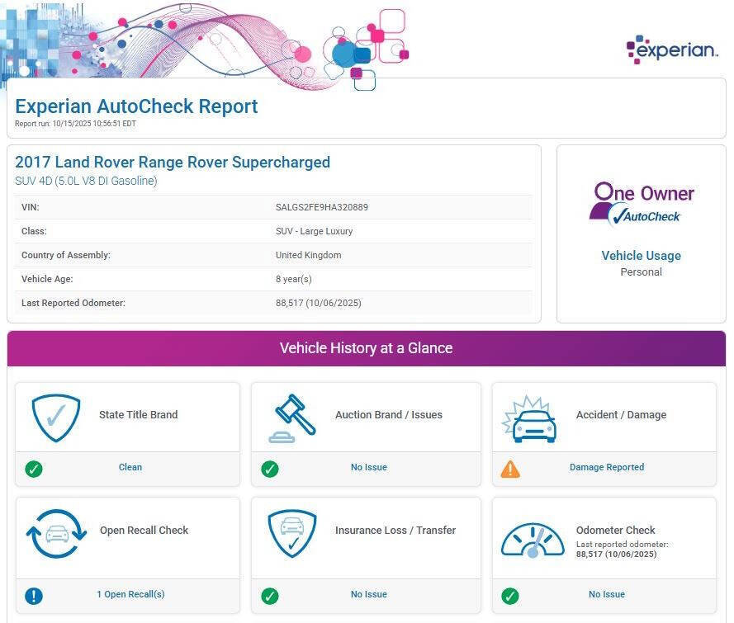Image resolution: width=734 pixels, height=623 pixels.
Task: Click the 2017 Land Rover Range Rover title
Action: pos(173,162)
